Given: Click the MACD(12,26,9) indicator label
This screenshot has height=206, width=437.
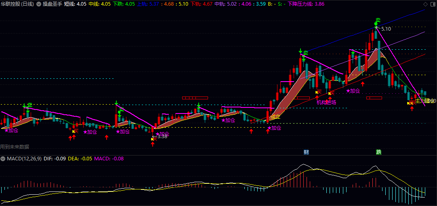Looking at the screenshot, I should (24, 159).
